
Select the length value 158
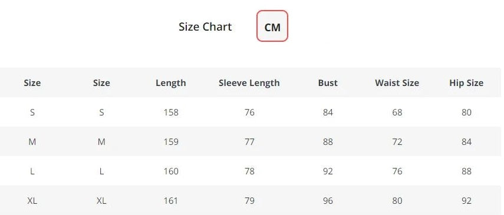[x=171, y=113]
